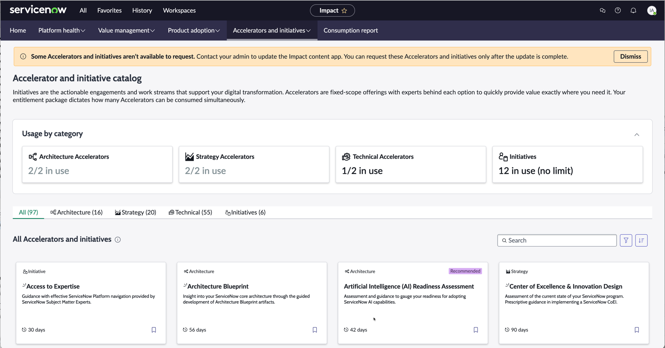
Task: Click the Initiatives category icon
Action: (503, 157)
